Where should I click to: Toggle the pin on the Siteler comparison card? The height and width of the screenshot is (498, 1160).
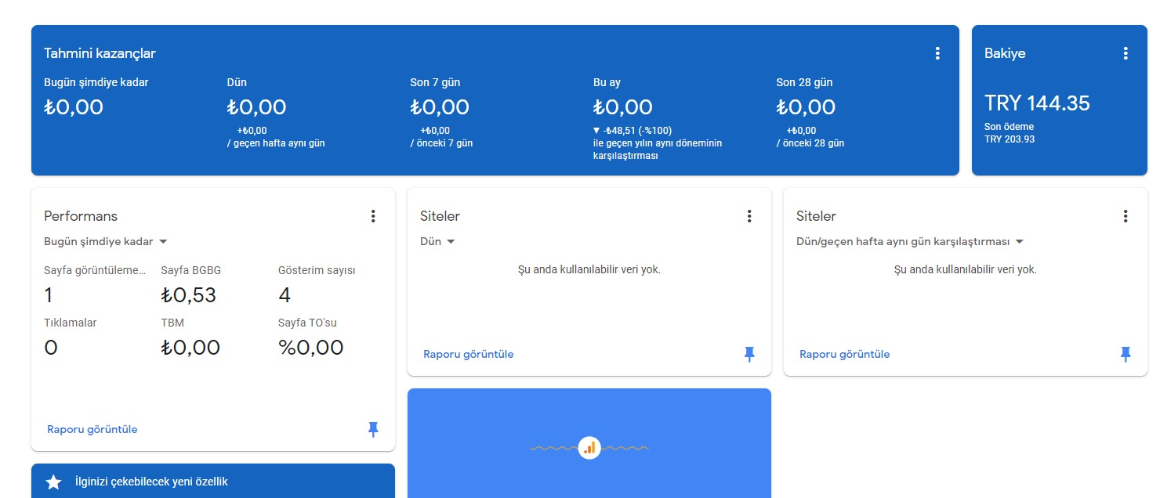[x=1126, y=354]
